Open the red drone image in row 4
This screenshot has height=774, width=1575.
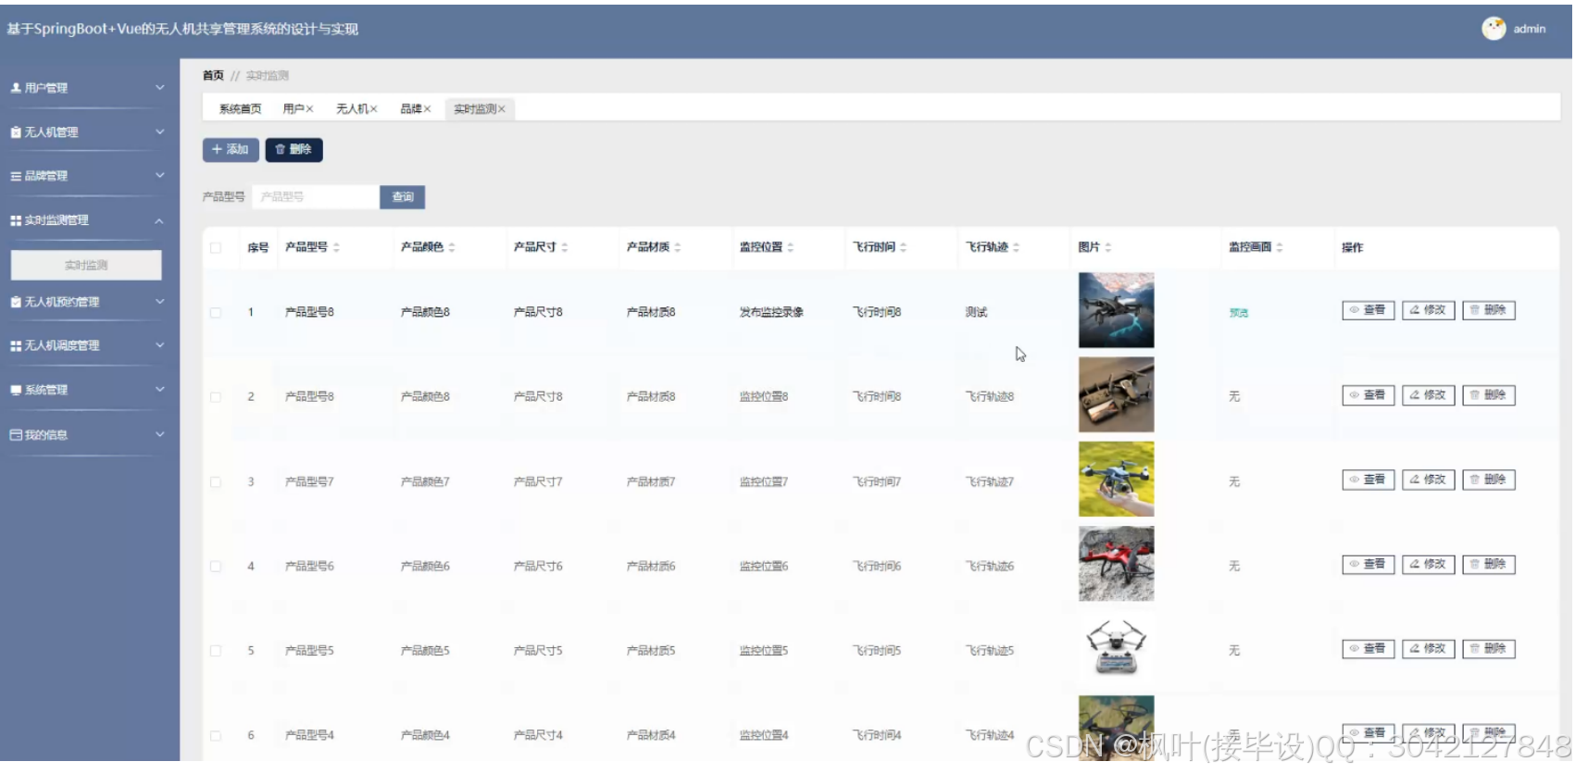pos(1116,564)
